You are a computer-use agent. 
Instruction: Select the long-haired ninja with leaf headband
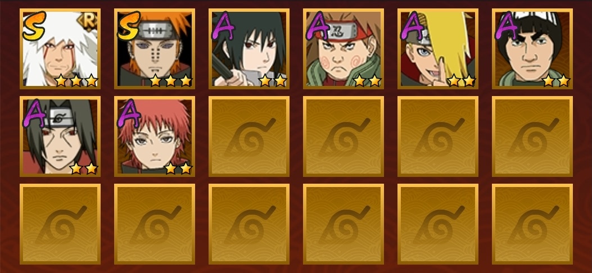point(60,136)
